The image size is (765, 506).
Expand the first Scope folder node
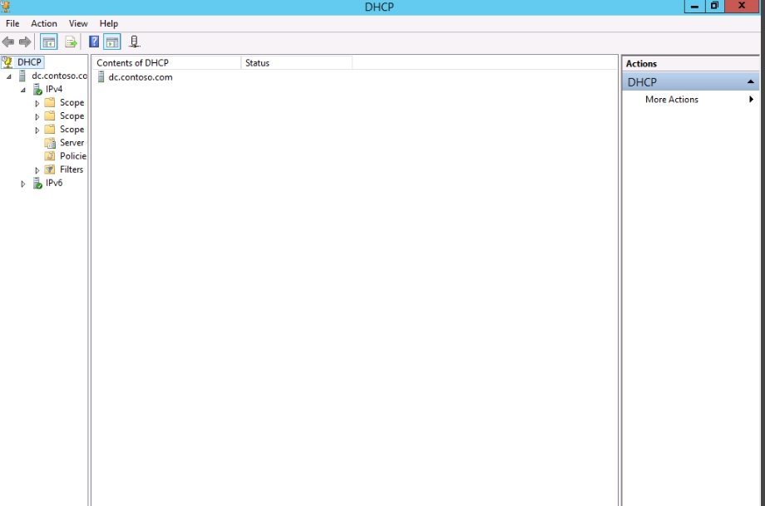tap(37, 104)
